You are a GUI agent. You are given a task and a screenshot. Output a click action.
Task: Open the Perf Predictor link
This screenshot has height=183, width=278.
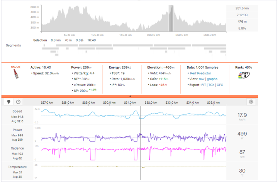tap(201, 73)
